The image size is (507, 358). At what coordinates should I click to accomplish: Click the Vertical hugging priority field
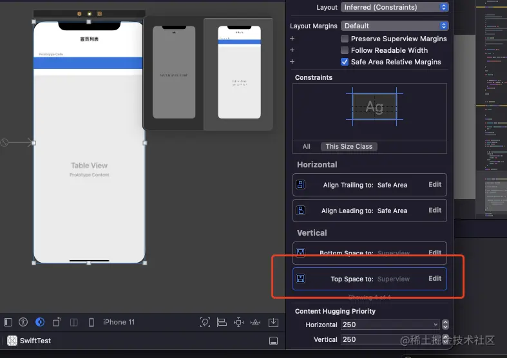[x=390, y=339]
